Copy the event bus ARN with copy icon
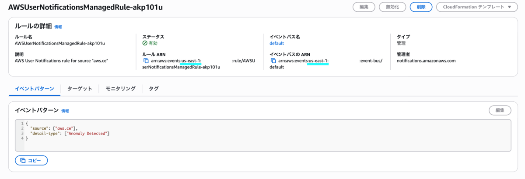Image resolution: width=525 pixels, height=179 pixels. tap(273, 61)
